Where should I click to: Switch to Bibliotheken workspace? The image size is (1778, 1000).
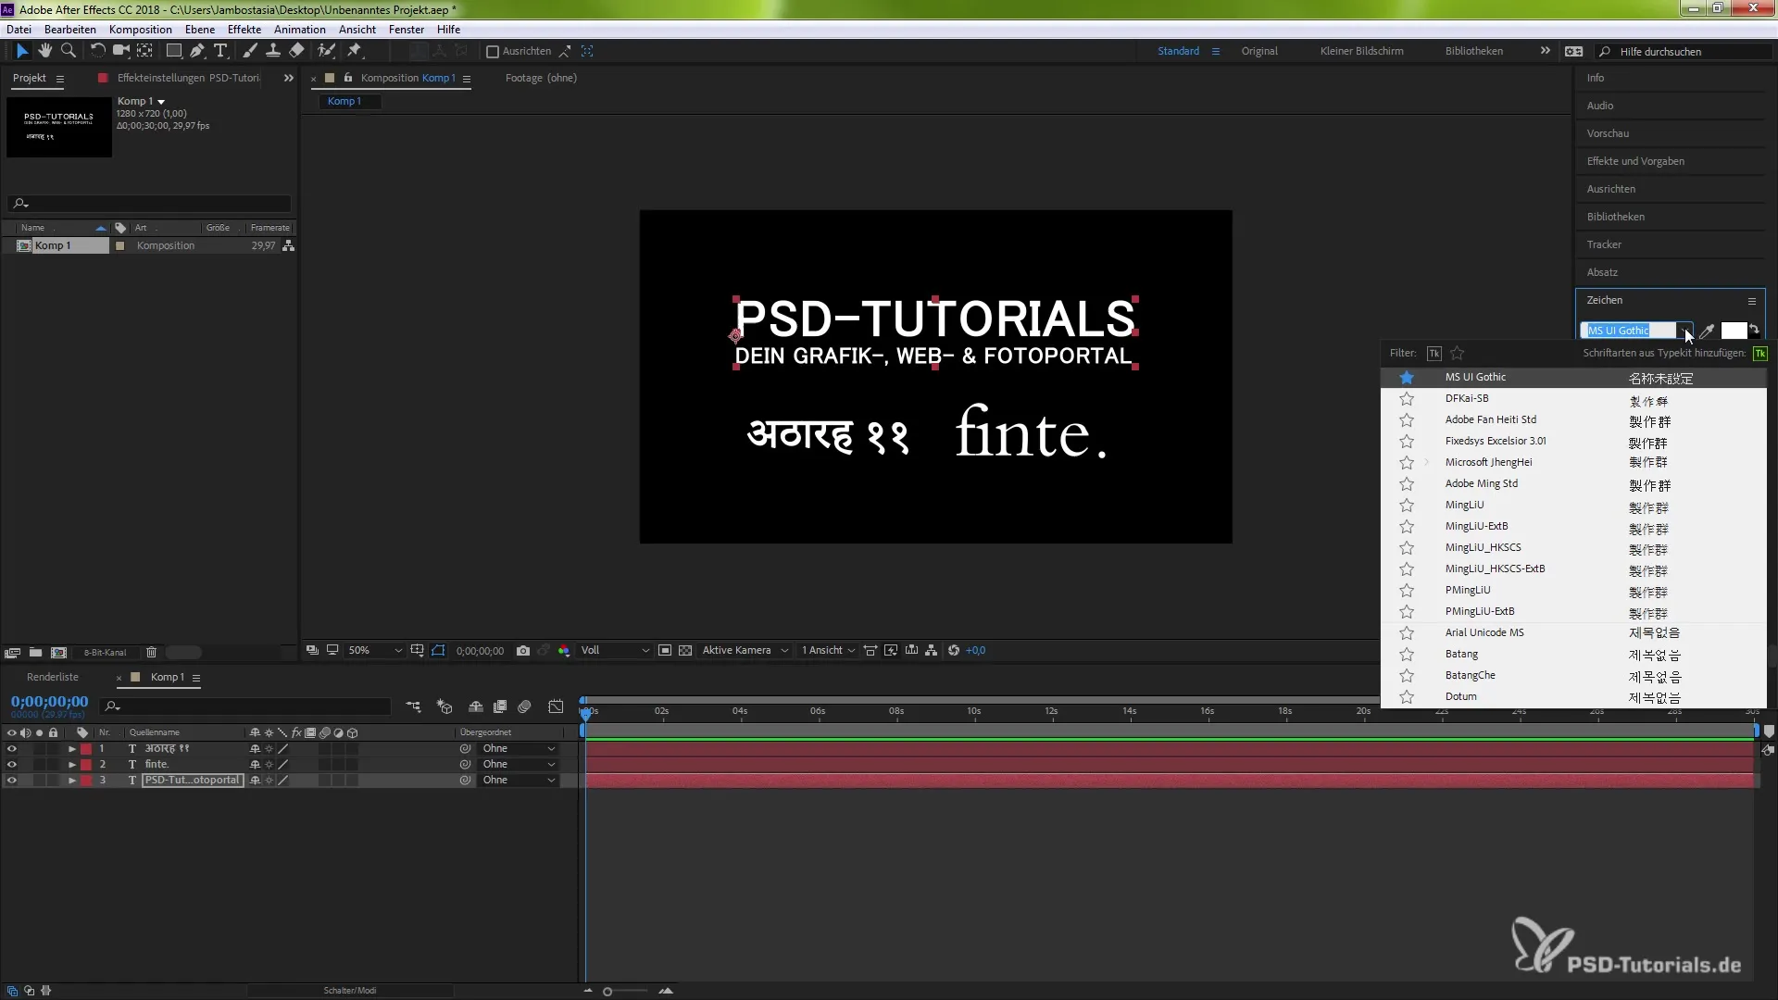click(x=1474, y=51)
